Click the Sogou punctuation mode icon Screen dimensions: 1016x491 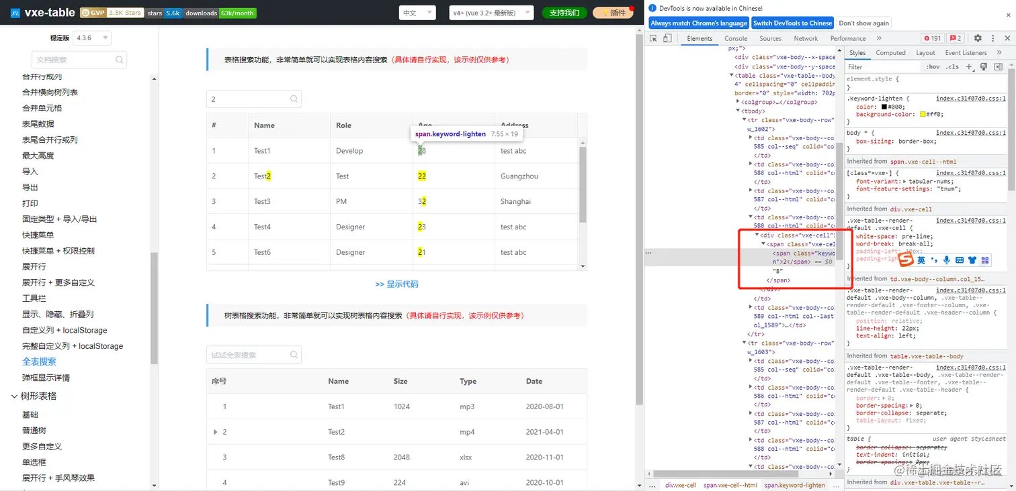pyautogui.click(x=933, y=260)
